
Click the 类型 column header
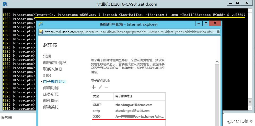coord(102,96)
